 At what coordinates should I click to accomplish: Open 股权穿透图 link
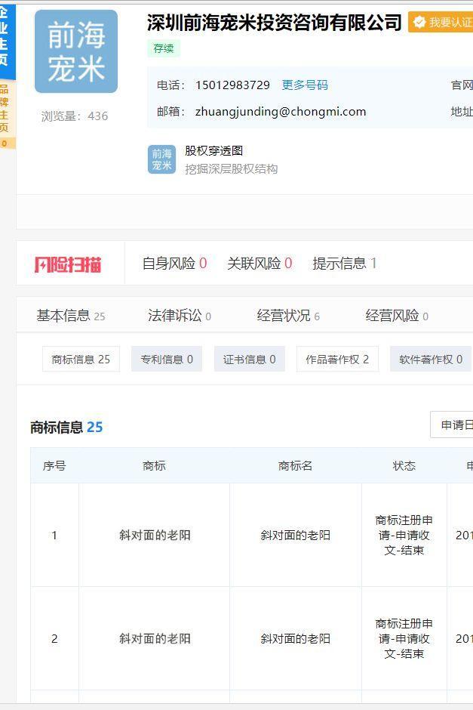click(x=214, y=151)
